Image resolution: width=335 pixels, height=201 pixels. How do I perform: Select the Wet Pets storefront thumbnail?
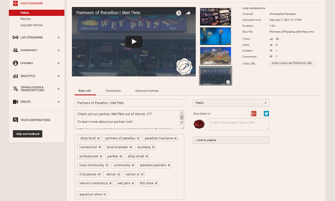[x=215, y=76]
